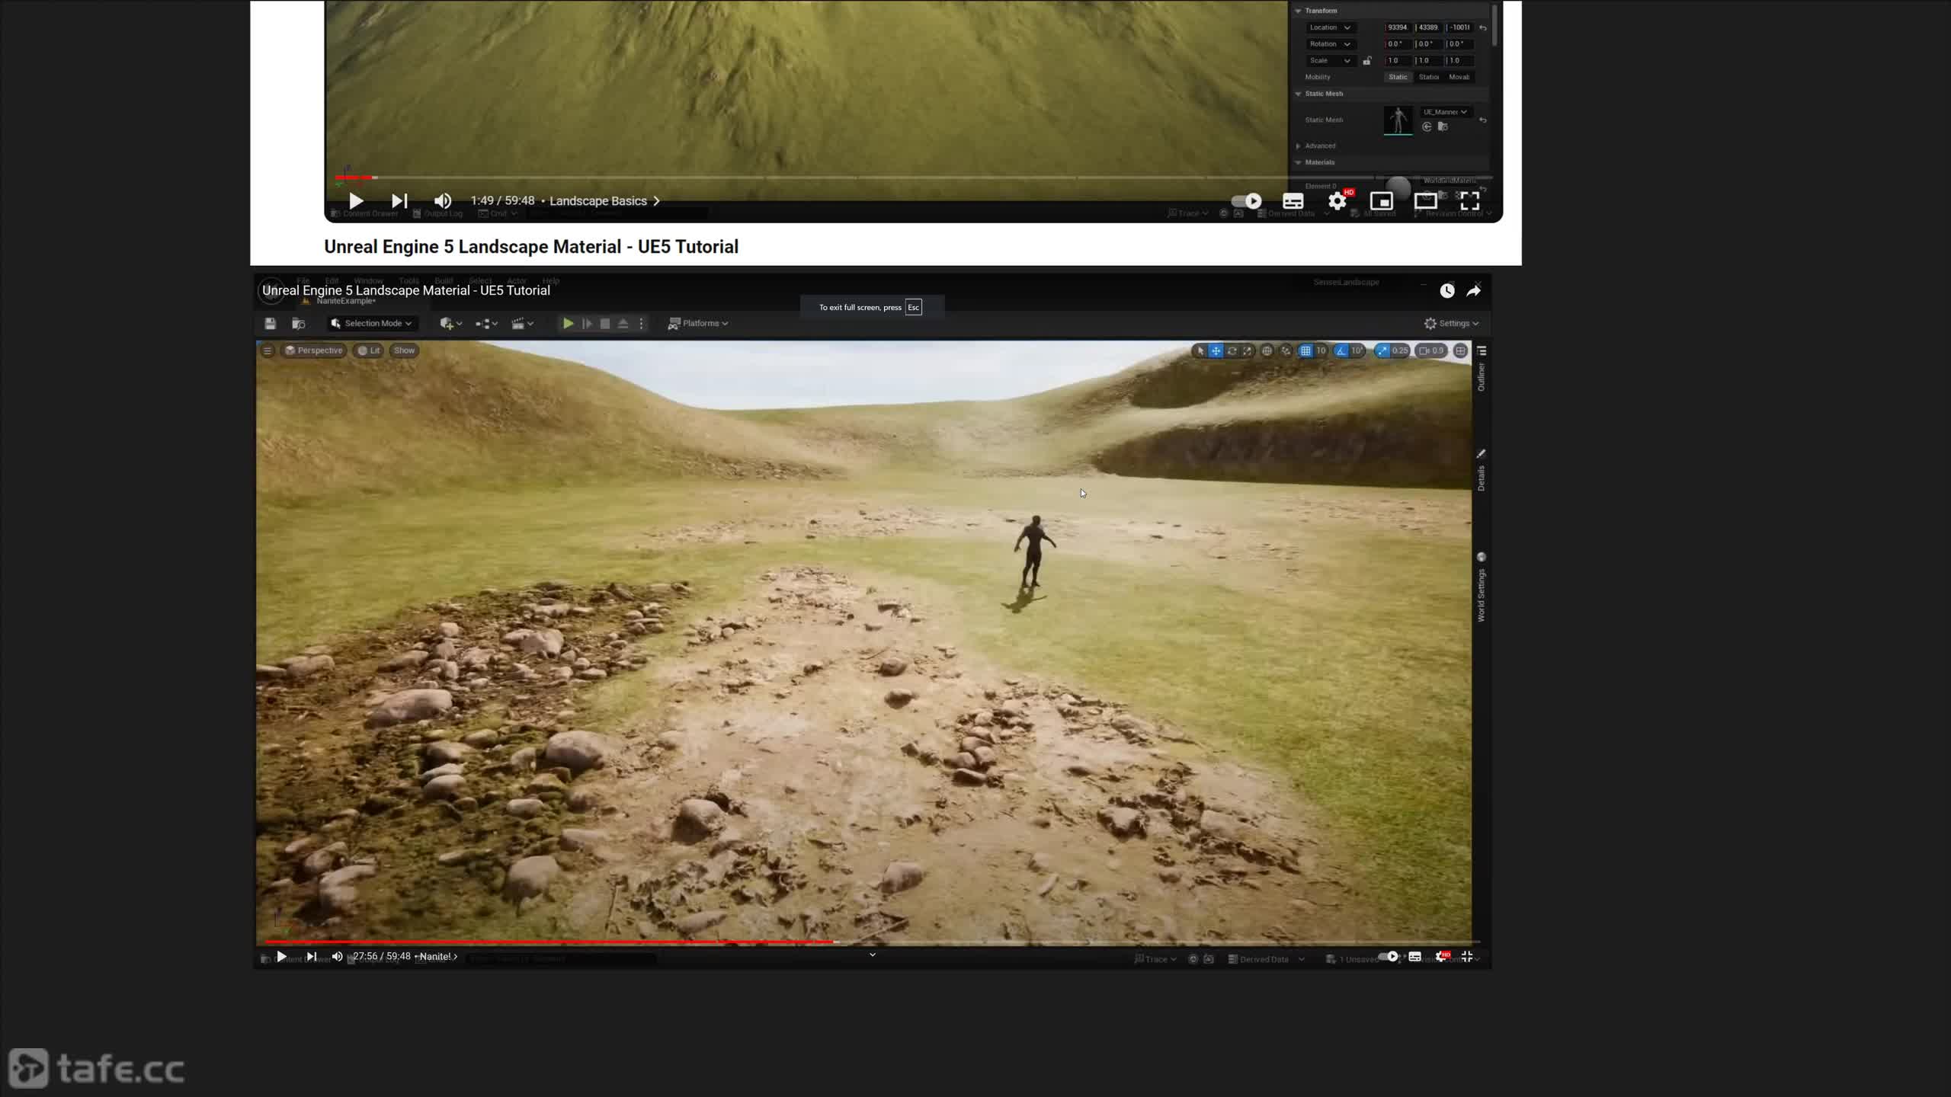
Task: Open the Blueprints dropdown
Action: [486, 324]
